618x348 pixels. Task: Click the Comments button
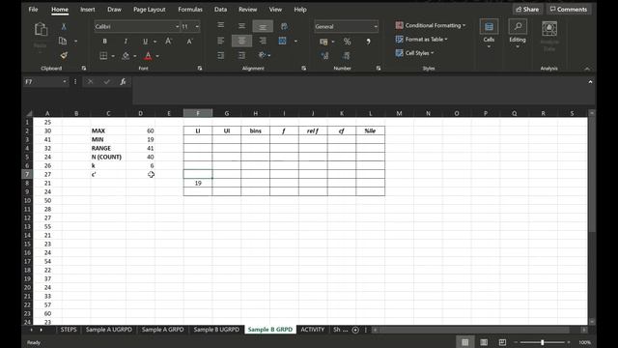[x=569, y=9]
